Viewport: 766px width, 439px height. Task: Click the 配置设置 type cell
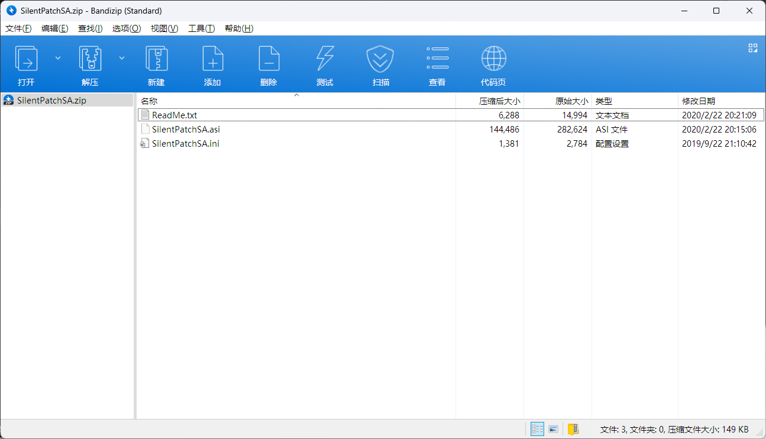(x=612, y=143)
